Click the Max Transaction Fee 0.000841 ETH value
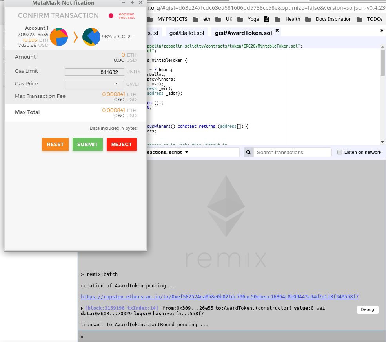This screenshot has width=386, height=342. (119, 94)
